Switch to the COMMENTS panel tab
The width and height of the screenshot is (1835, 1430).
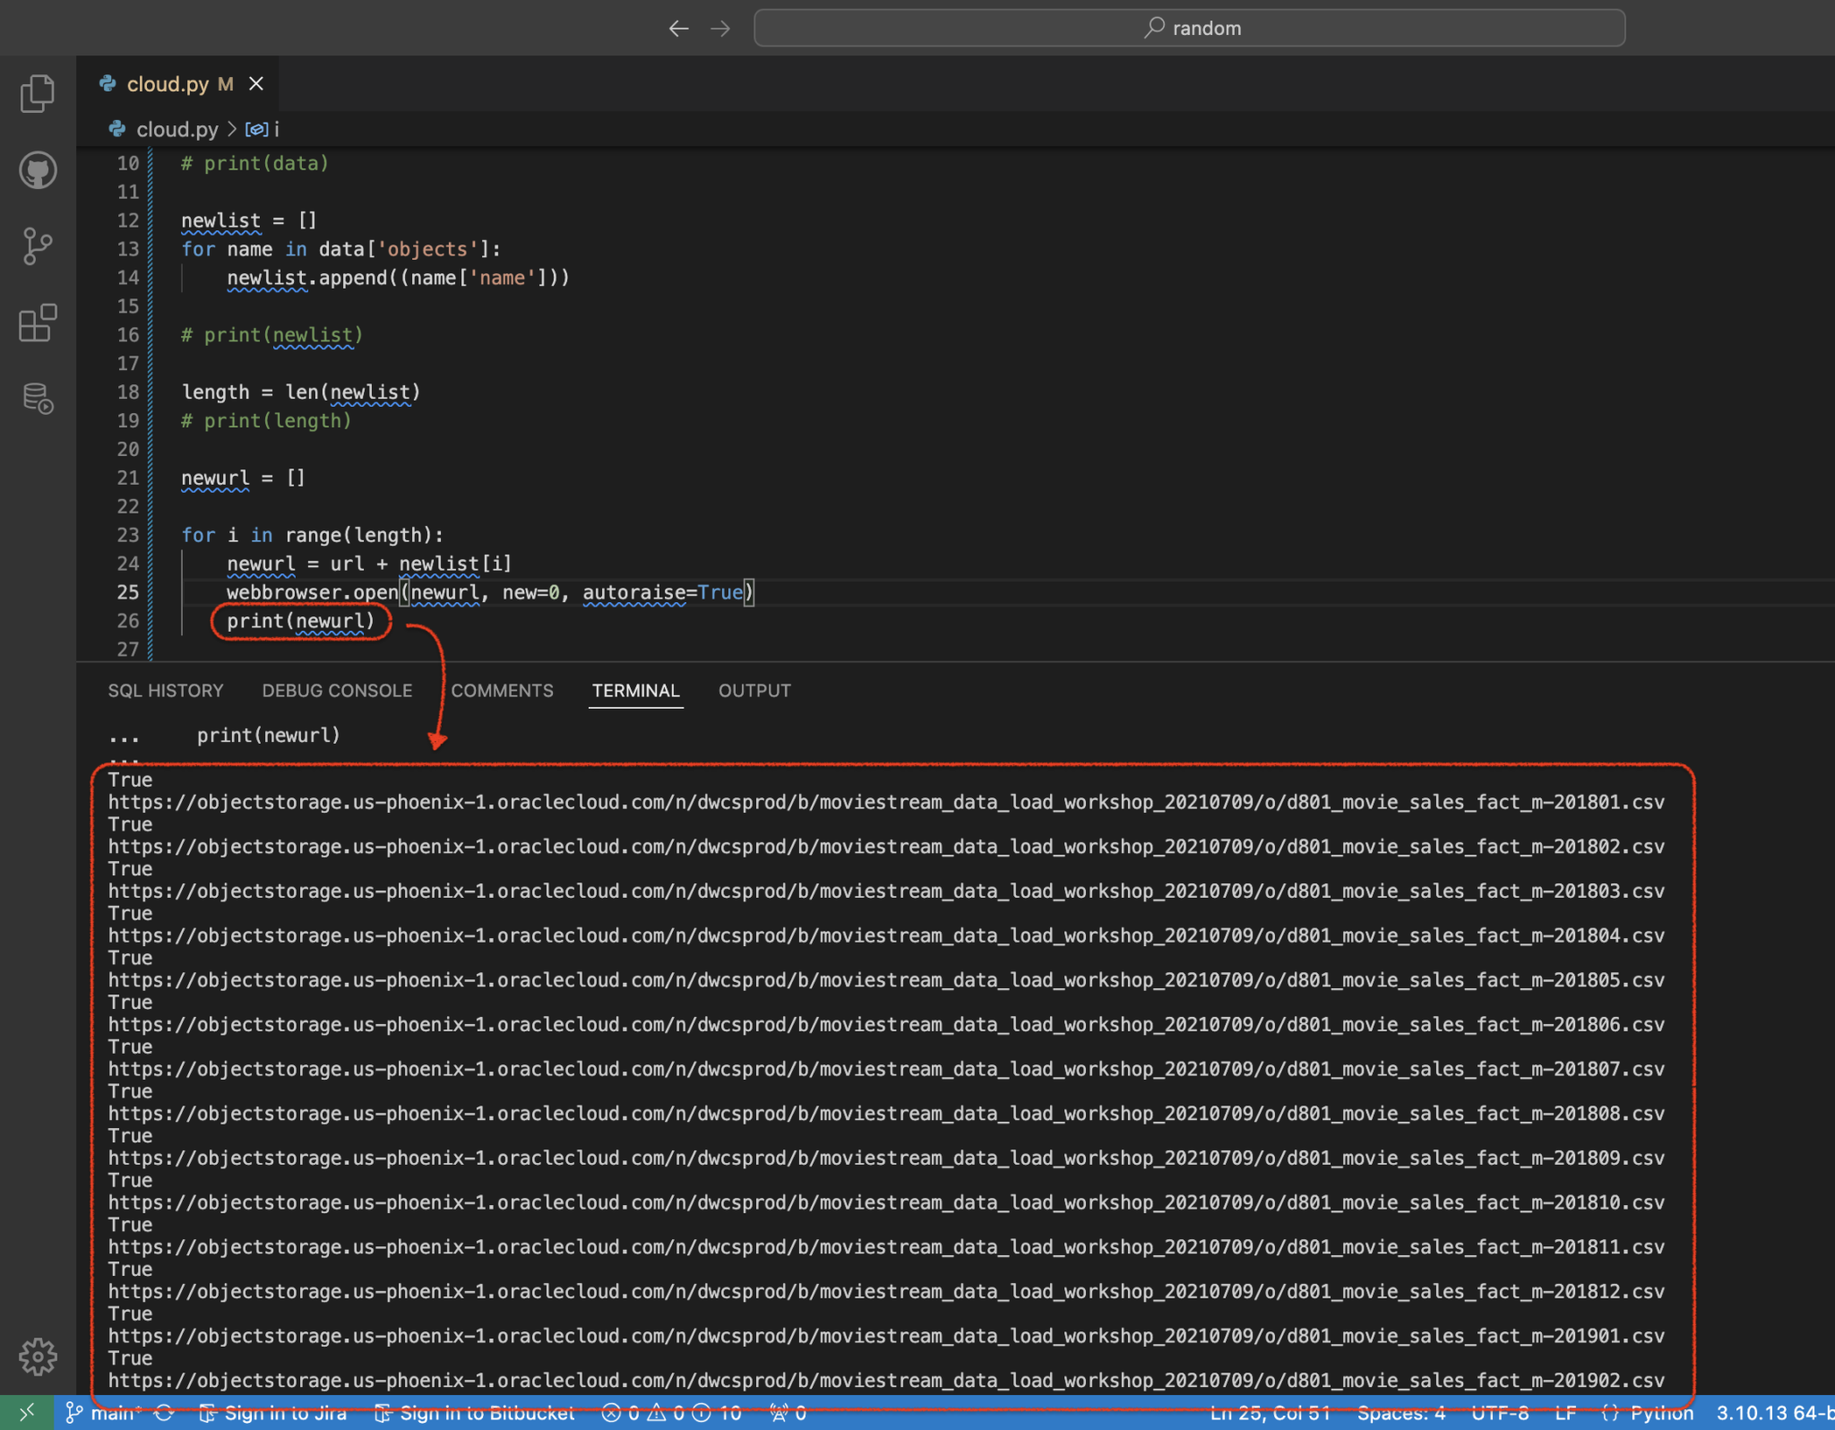point(502,690)
